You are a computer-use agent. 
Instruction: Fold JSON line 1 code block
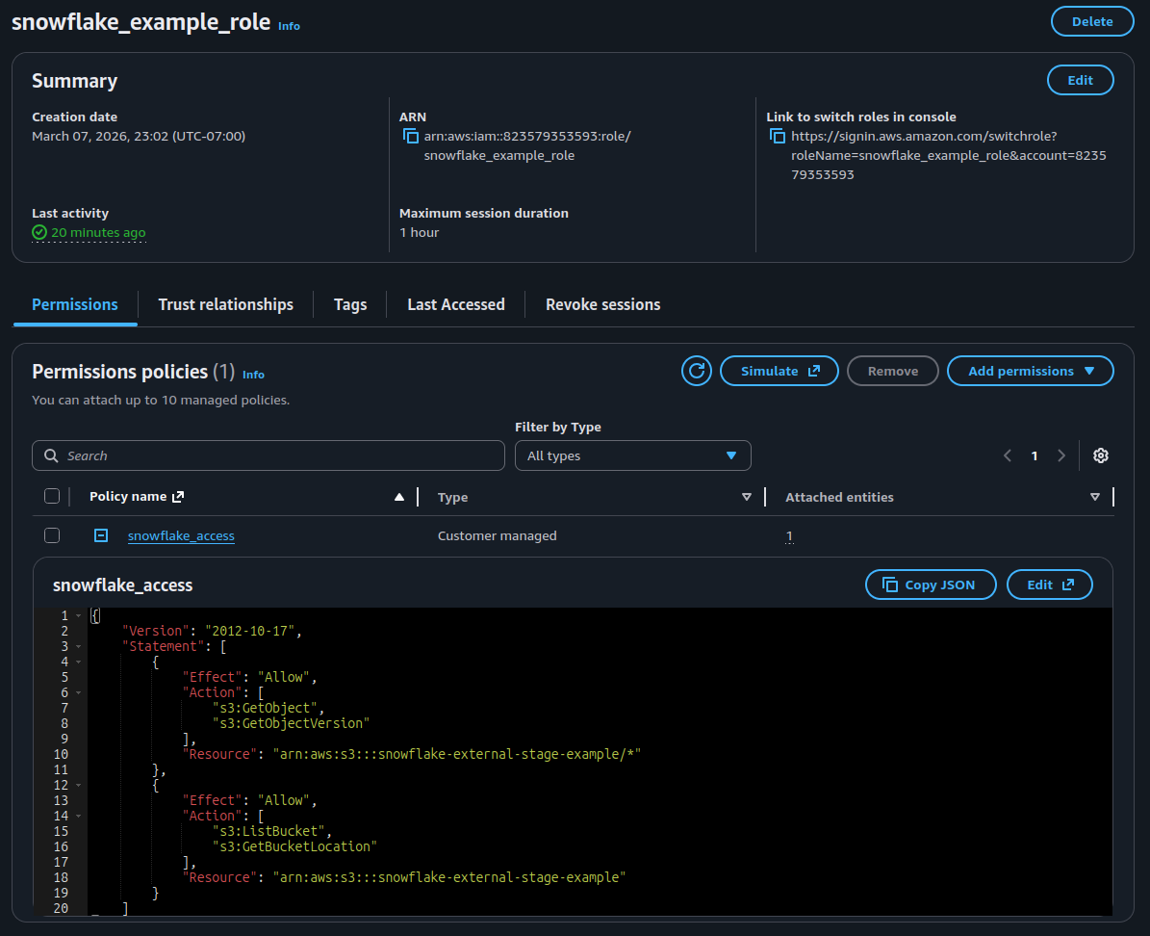pyautogui.click(x=79, y=616)
